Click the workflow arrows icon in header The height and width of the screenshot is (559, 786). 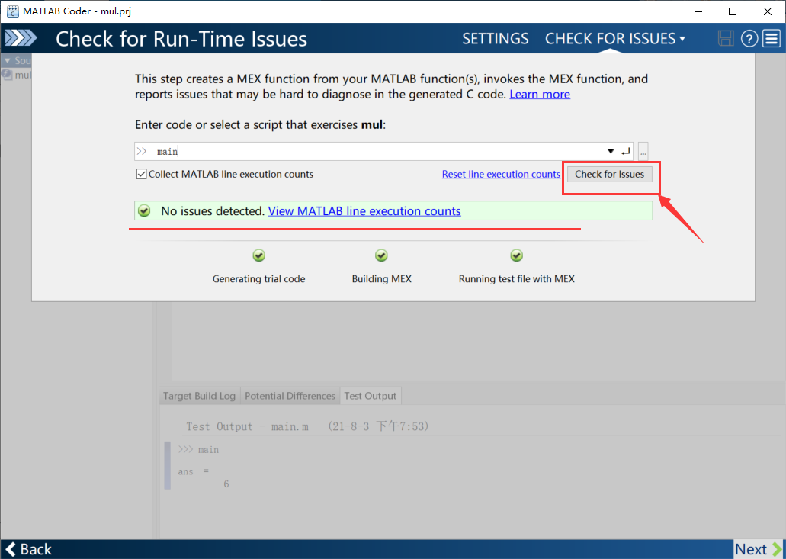[x=21, y=38]
